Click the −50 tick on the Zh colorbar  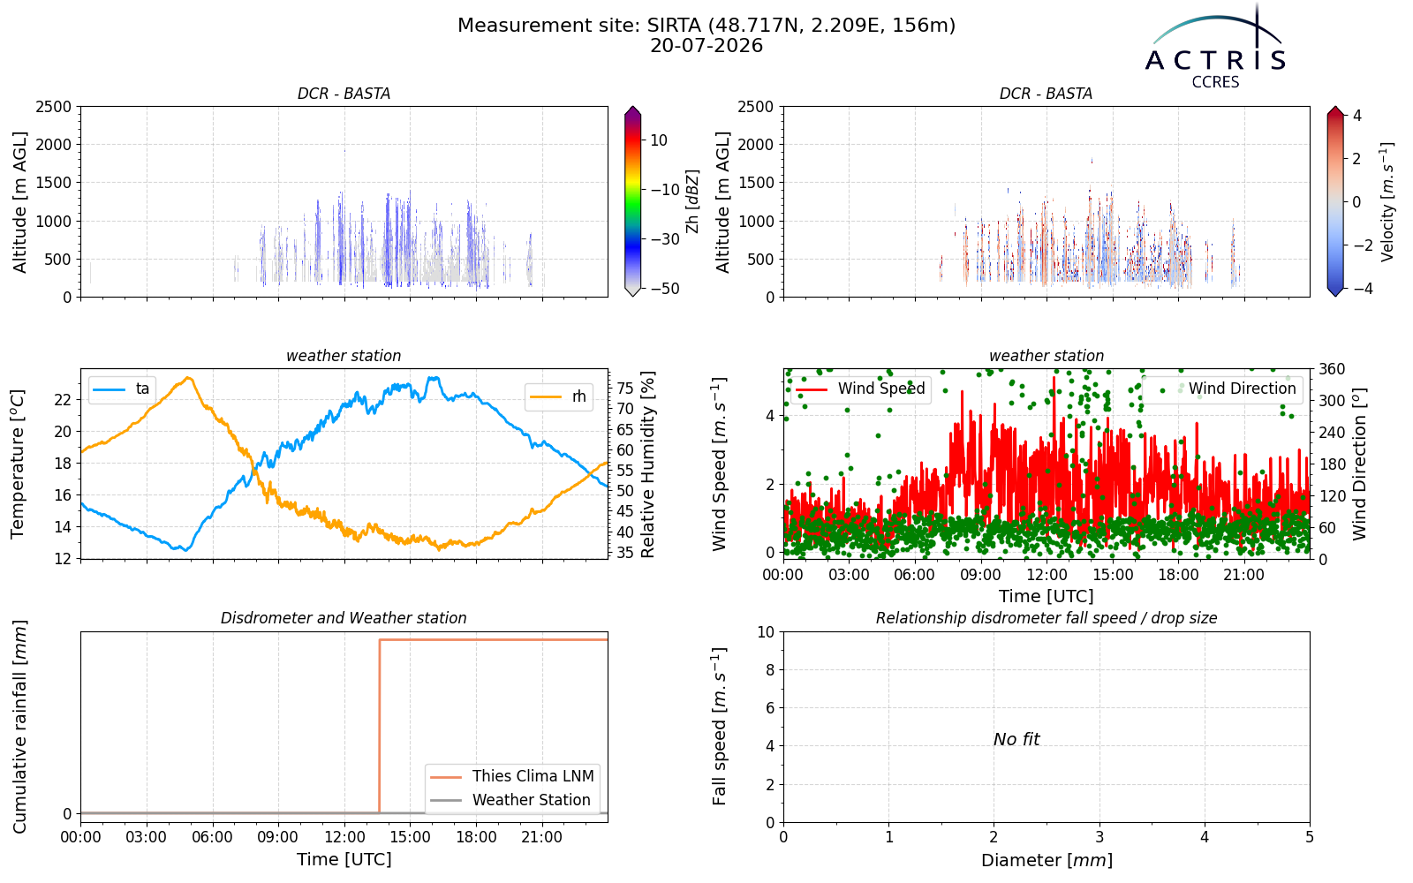[x=665, y=289]
